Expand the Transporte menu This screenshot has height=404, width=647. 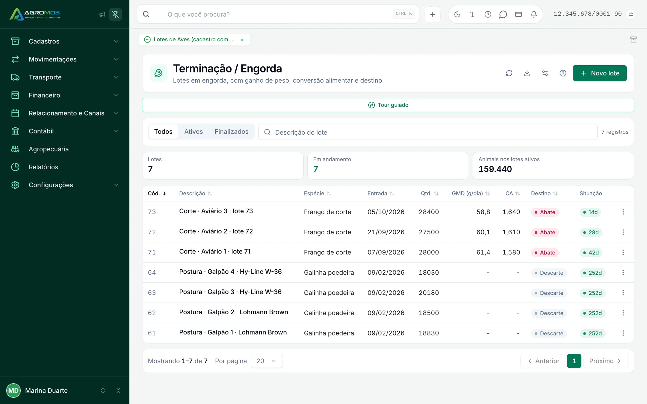(x=65, y=77)
